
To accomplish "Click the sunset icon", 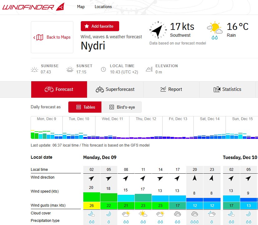I will pyautogui.click(x=70, y=69).
